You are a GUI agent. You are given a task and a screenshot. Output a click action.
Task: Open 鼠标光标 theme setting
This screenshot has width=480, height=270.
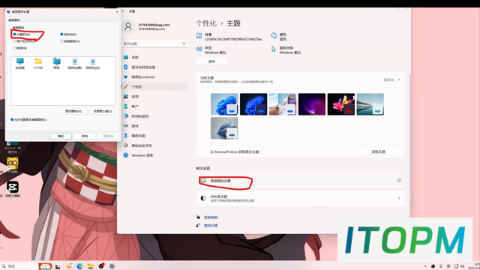[286, 50]
